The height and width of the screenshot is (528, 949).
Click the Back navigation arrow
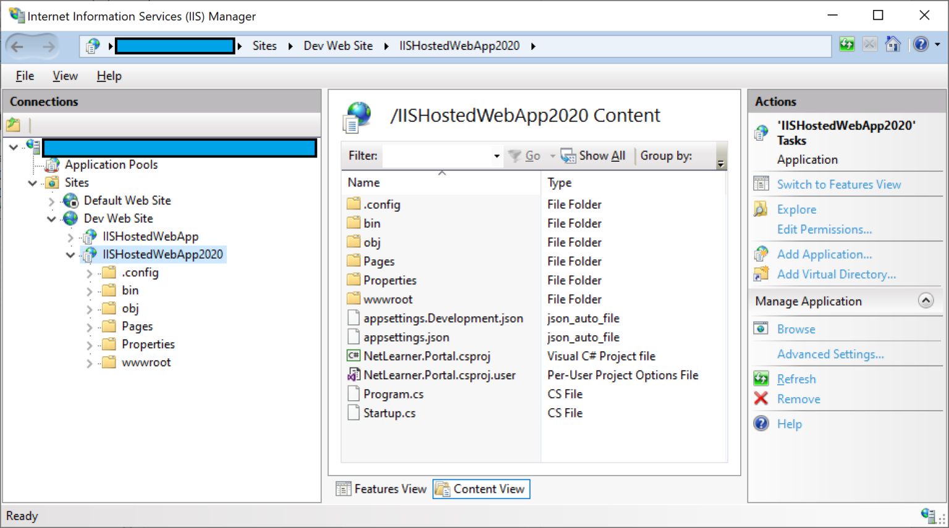18,46
